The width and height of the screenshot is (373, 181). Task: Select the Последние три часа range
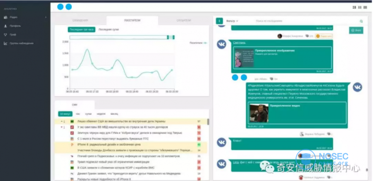point(82,29)
